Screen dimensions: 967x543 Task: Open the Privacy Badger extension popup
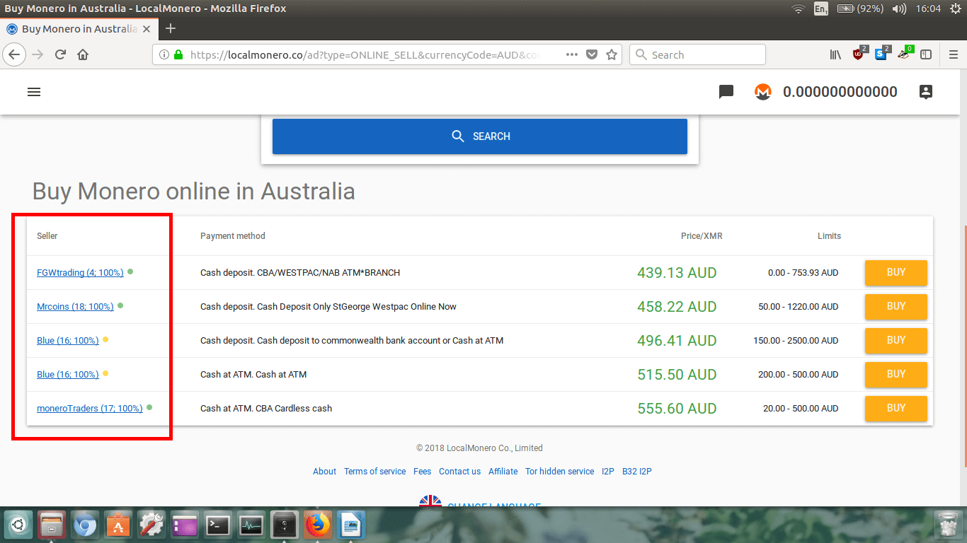click(x=905, y=54)
